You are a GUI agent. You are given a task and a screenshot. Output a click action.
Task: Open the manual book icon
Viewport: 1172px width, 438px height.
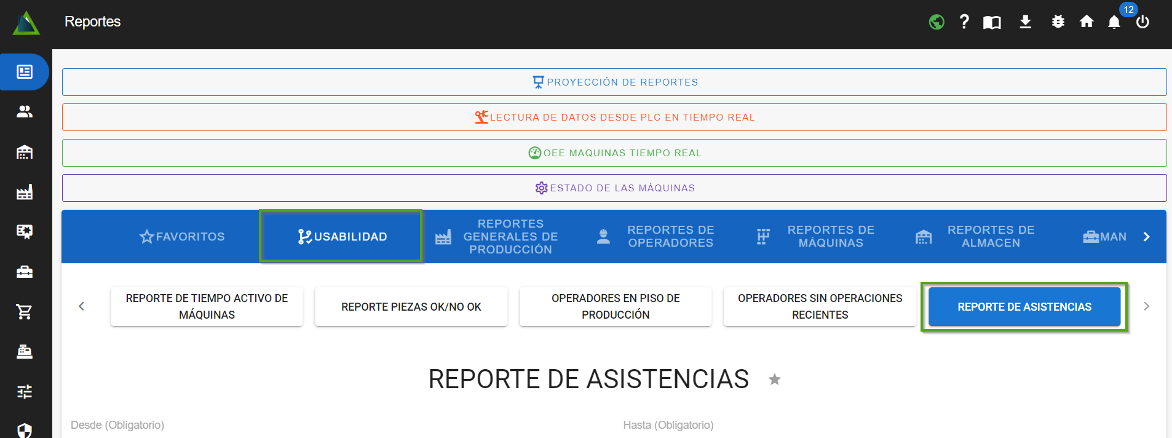click(x=992, y=23)
